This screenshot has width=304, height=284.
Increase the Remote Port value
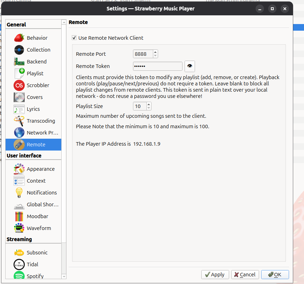155,52
